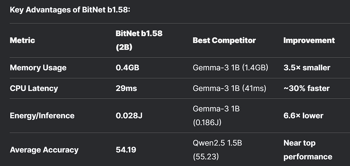Click the Improvement column header
Image resolution: width=350 pixels, height=166 pixels.
pos(309,40)
